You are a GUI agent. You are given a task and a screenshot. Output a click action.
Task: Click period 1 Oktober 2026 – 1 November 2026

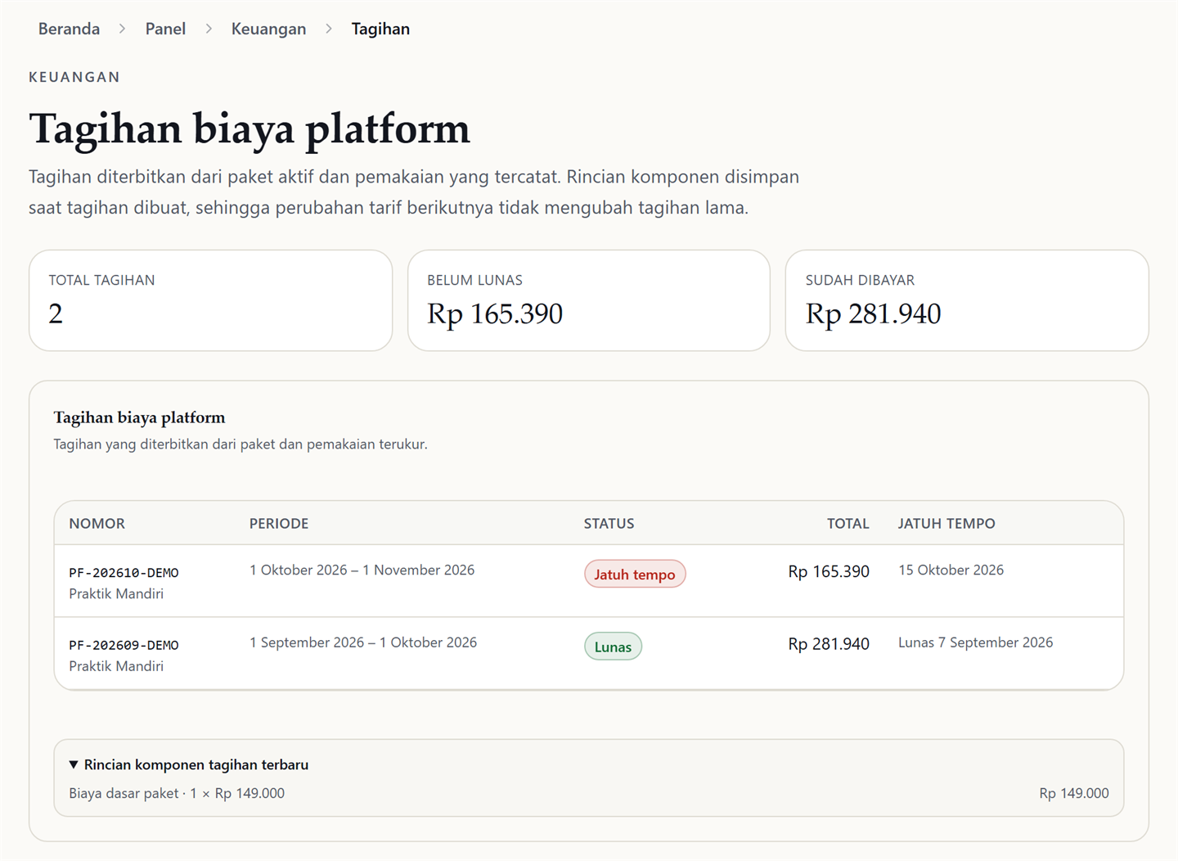pos(362,570)
